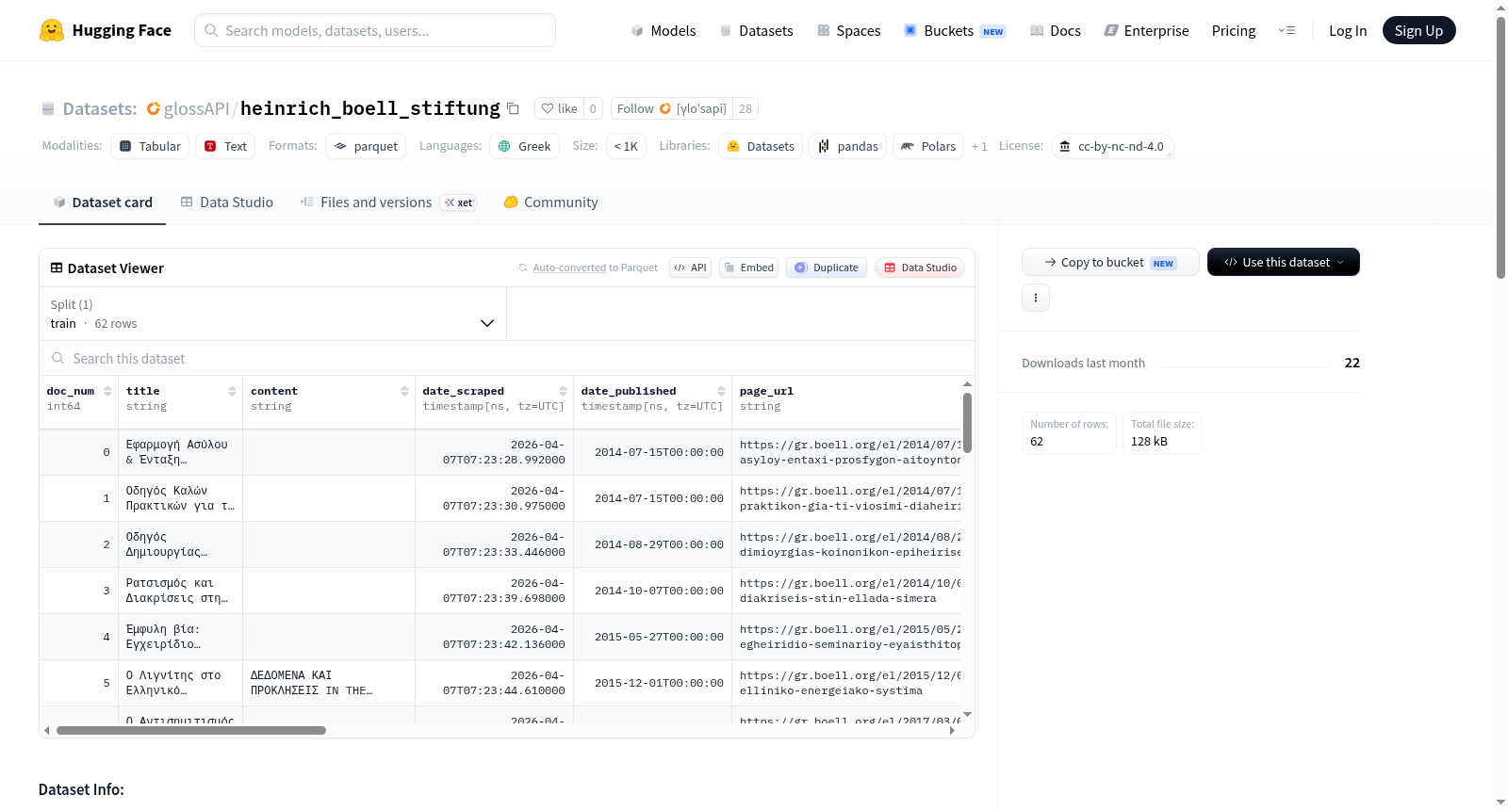Open Models in top navigation
1508x811 pixels.
(x=664, y=30)
